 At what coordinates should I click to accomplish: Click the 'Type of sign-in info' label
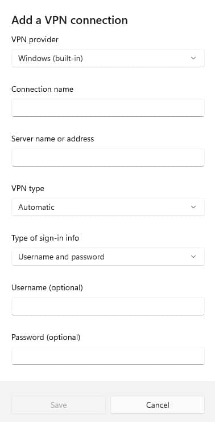45,238
